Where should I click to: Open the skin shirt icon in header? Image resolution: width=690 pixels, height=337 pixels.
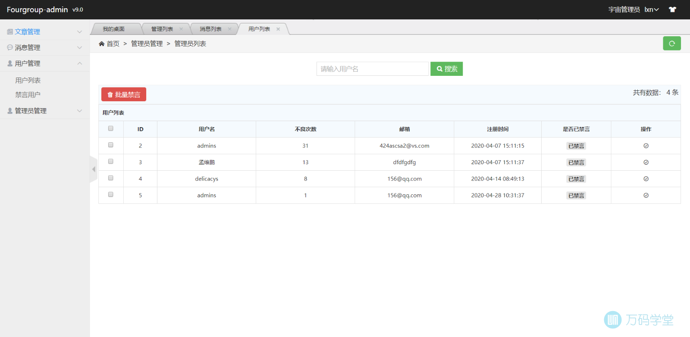(x=672, y=9)
